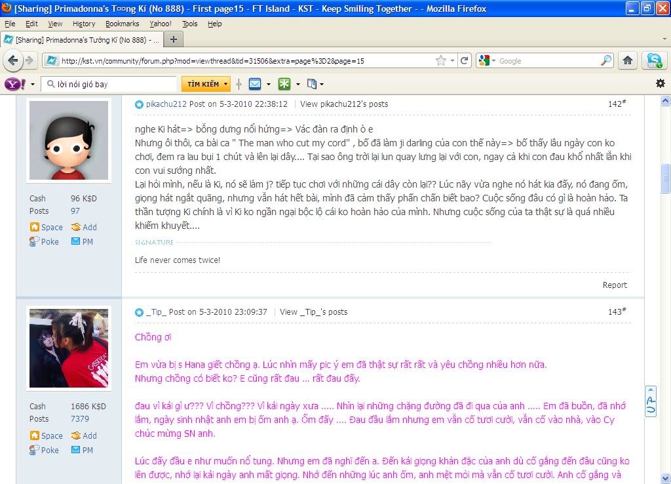Image resolution: width=671 pixels, height=484 pixels.
Task: Open the bookmark star dropdown arrow
Action: pos(452,61)
